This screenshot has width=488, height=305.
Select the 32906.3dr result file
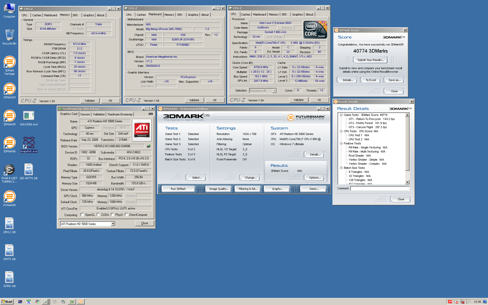pos(9,279)
